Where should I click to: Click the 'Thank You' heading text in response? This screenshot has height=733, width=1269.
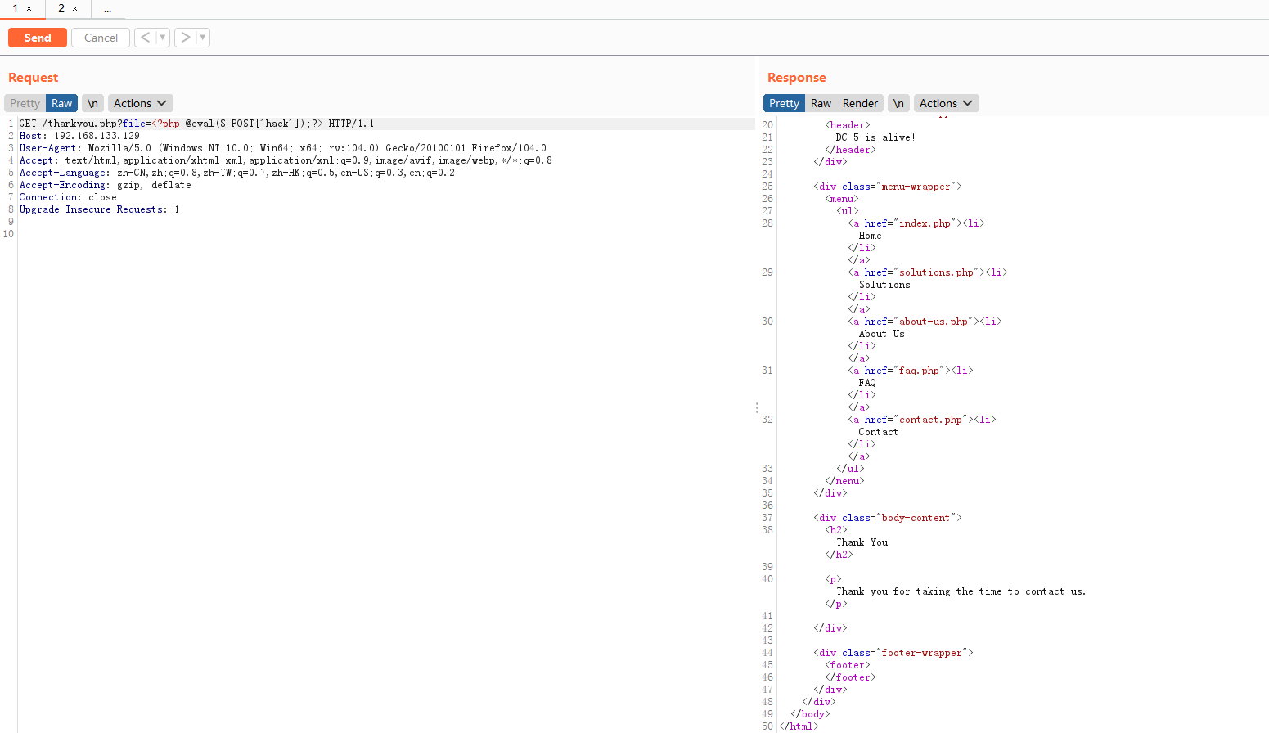tap(862, 542)
